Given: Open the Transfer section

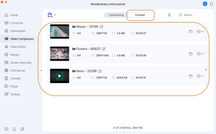Looking at the screenshot, I should (x=13, y=79).
